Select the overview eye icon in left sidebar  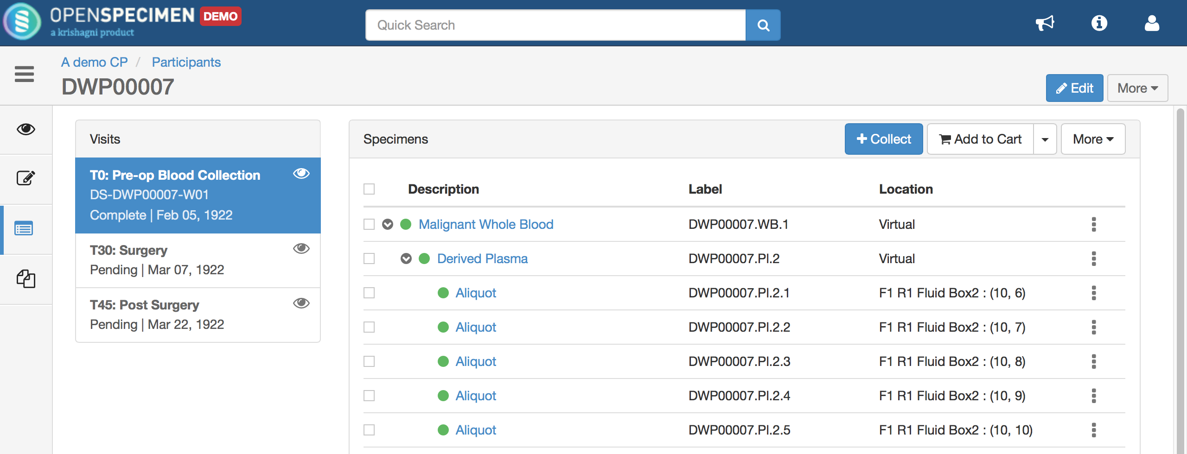click(26, 130)
